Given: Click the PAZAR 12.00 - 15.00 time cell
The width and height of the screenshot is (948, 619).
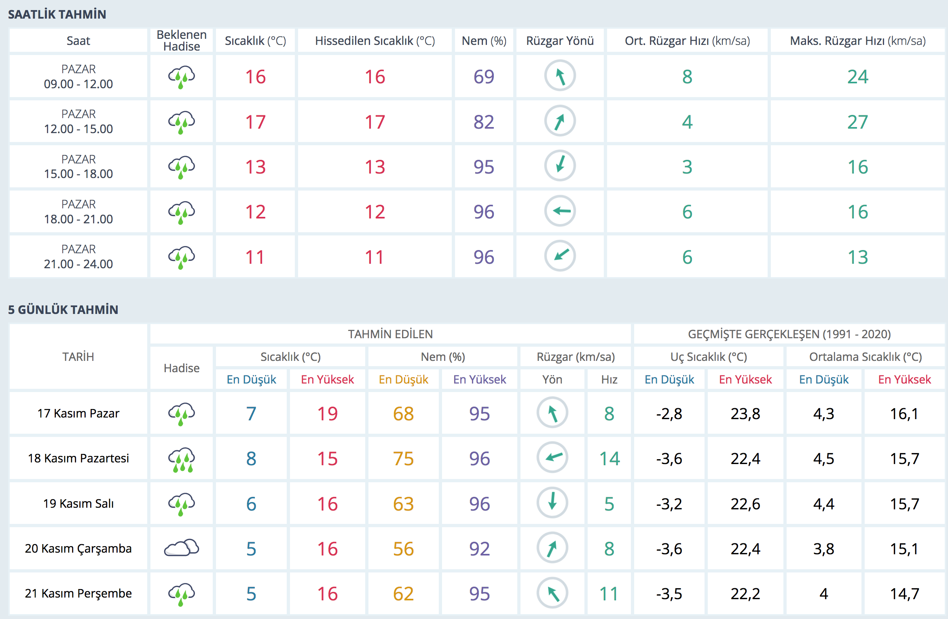Looking at the screenshot, I should [78, 121].
